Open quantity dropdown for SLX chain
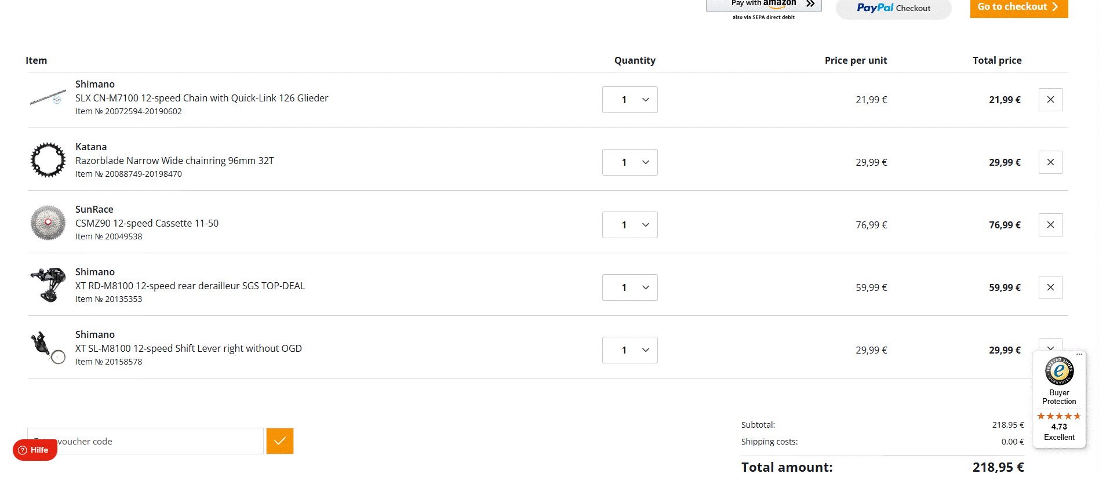 pyautogui.click(x=630, y=100)
